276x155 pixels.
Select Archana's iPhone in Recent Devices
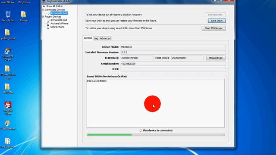click(60, 23)
